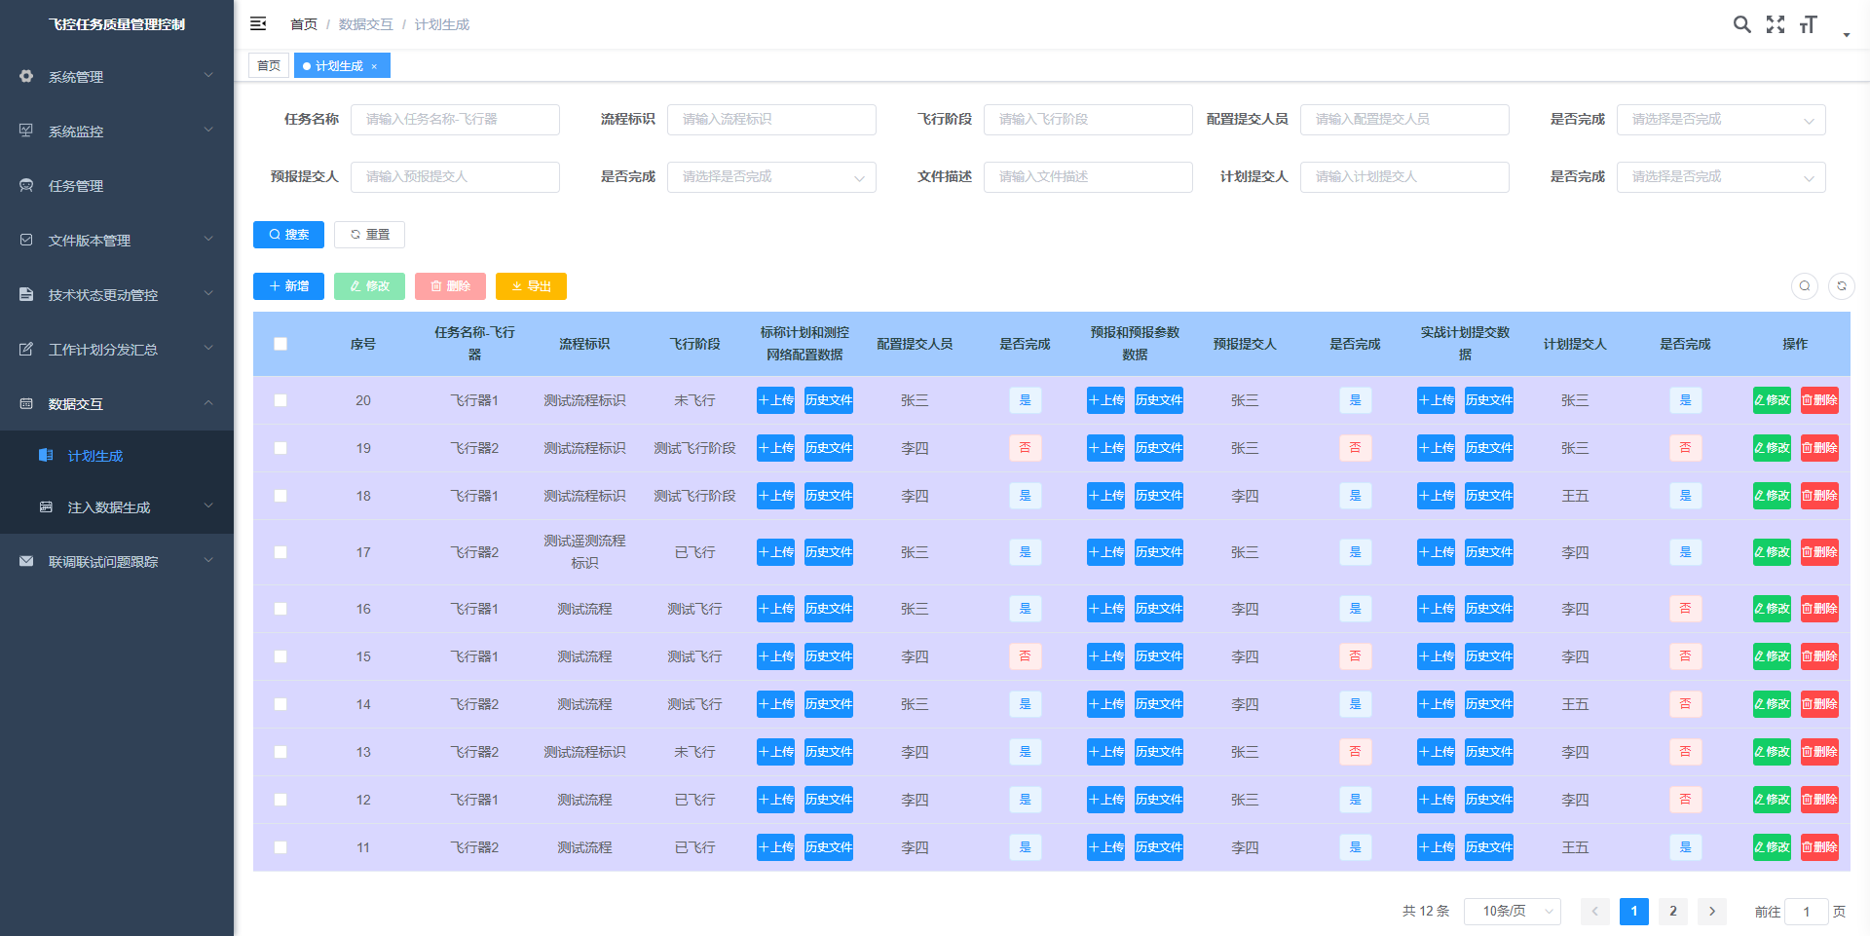Collapse the sidebar with the hamburger icon
Image resolution: width=1870 pixels, height=936 pixels.
click(x=258, y=23)
